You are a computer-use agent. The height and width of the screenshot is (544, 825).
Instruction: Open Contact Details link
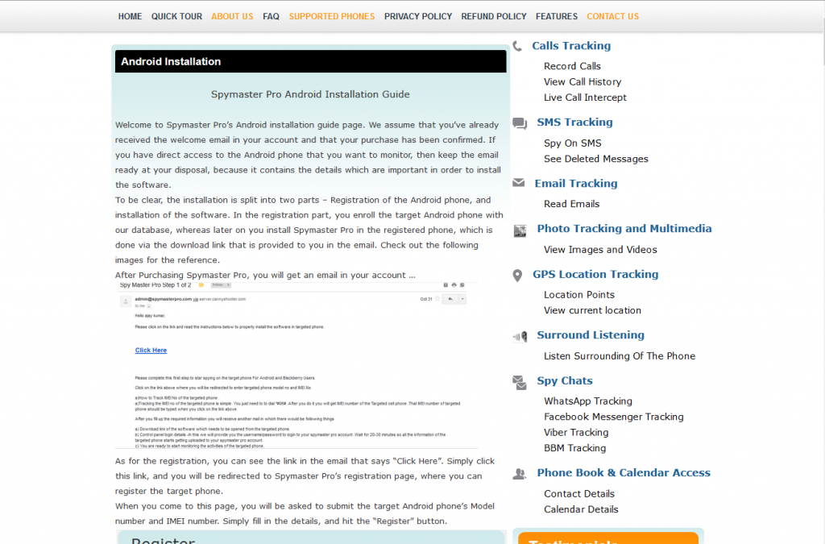coord(578,494)
